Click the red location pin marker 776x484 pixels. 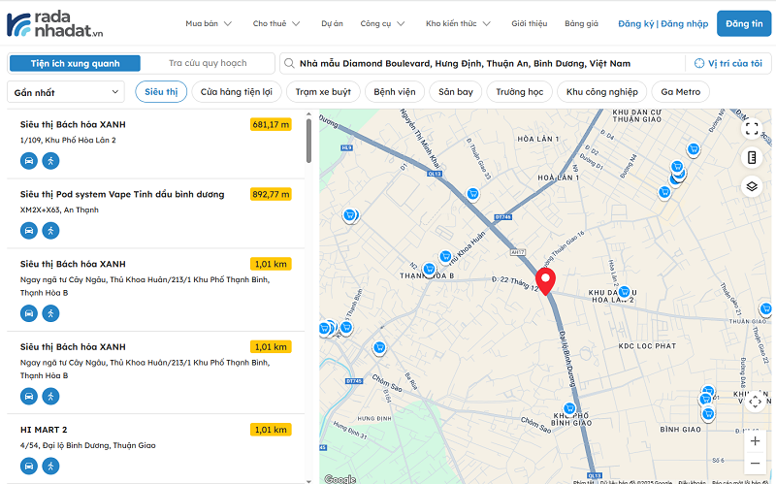point(546,280)
